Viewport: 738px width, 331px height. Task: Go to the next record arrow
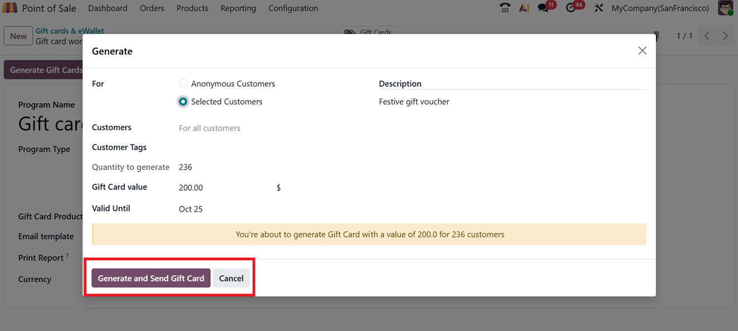[x=725, y=36]
